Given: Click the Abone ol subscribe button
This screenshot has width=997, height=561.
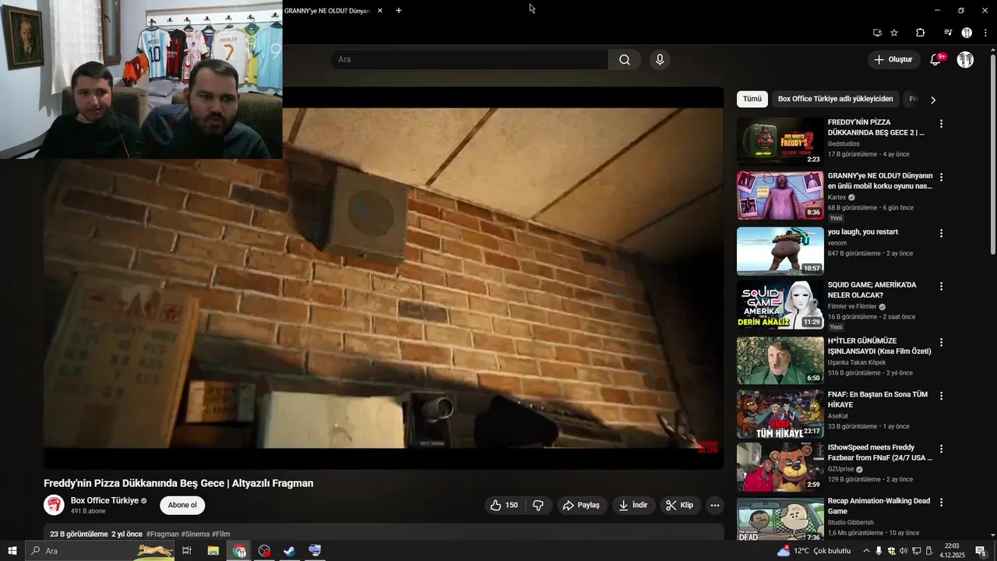Looking at the screenshot, I should [182, 505].
